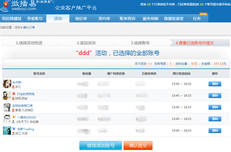This screenshot has height=152, width=231.
Task: Click avatar of 创新Trading
Action: pos(7,131)
